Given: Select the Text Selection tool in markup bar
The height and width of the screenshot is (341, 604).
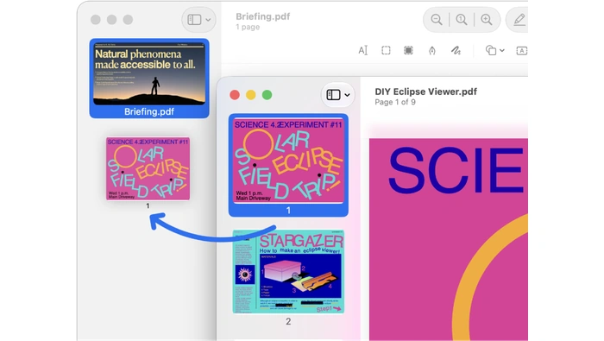Looking at the screenshot, I should tap(363, 50).
